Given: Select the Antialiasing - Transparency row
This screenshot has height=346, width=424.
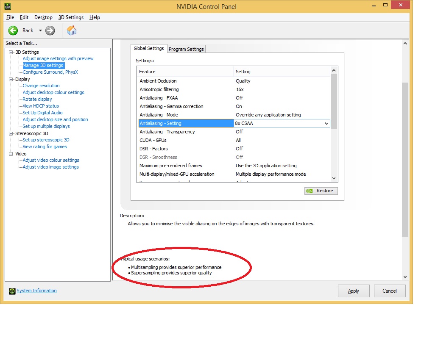Looking at the screenshot, I should (234, 132).
